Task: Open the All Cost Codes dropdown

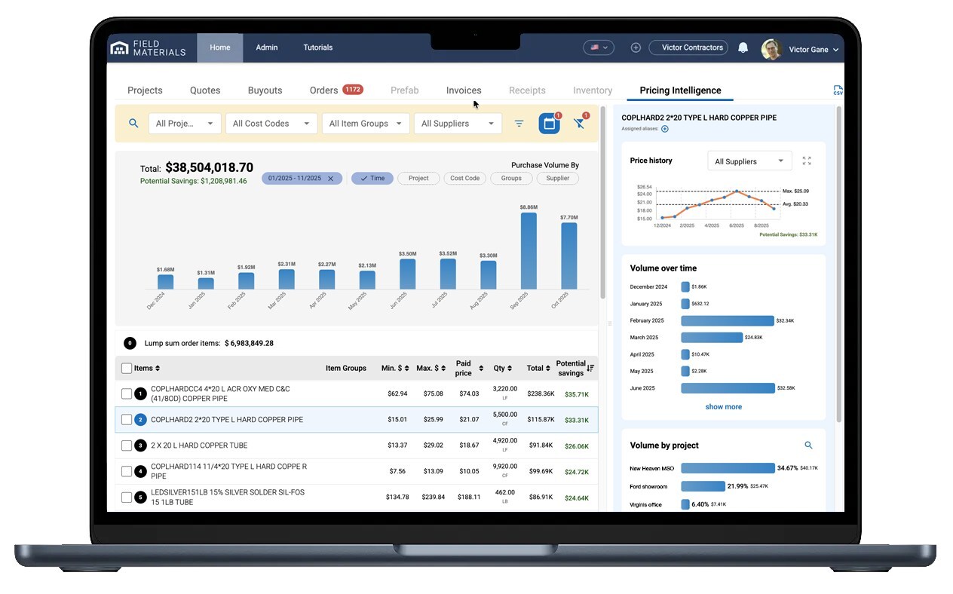Action: pos(271,124)
